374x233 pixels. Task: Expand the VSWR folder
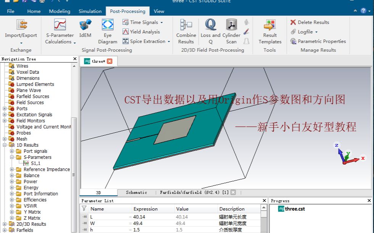tap(12, 206)
